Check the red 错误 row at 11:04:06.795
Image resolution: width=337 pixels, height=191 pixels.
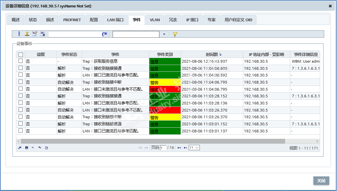tap(21, 89)
